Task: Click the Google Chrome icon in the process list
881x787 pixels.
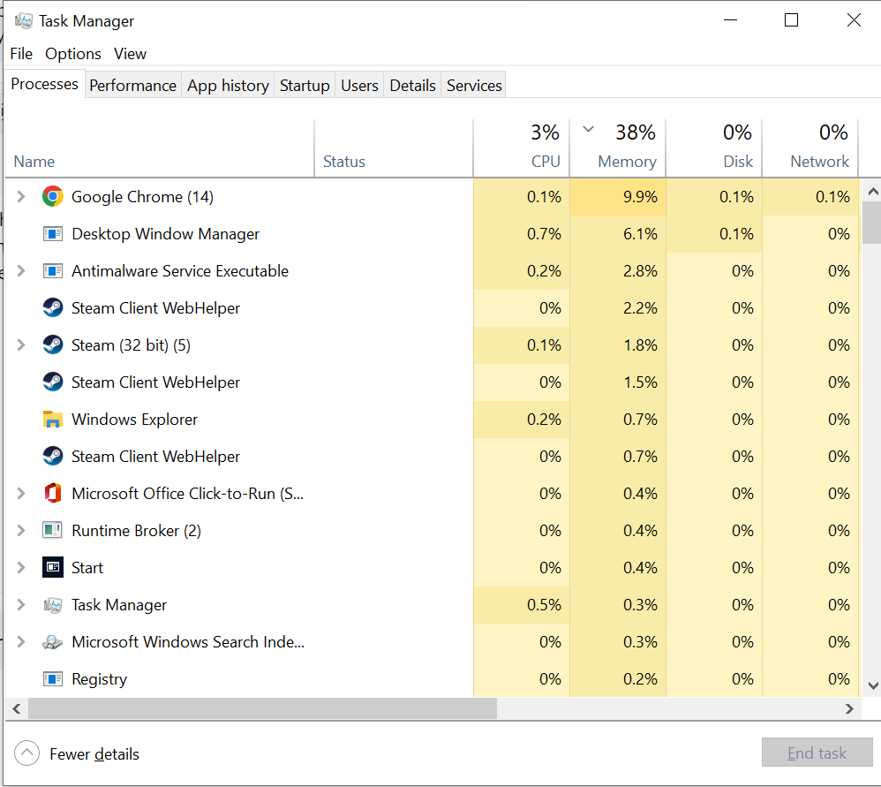Action: [x=53, y=197]
